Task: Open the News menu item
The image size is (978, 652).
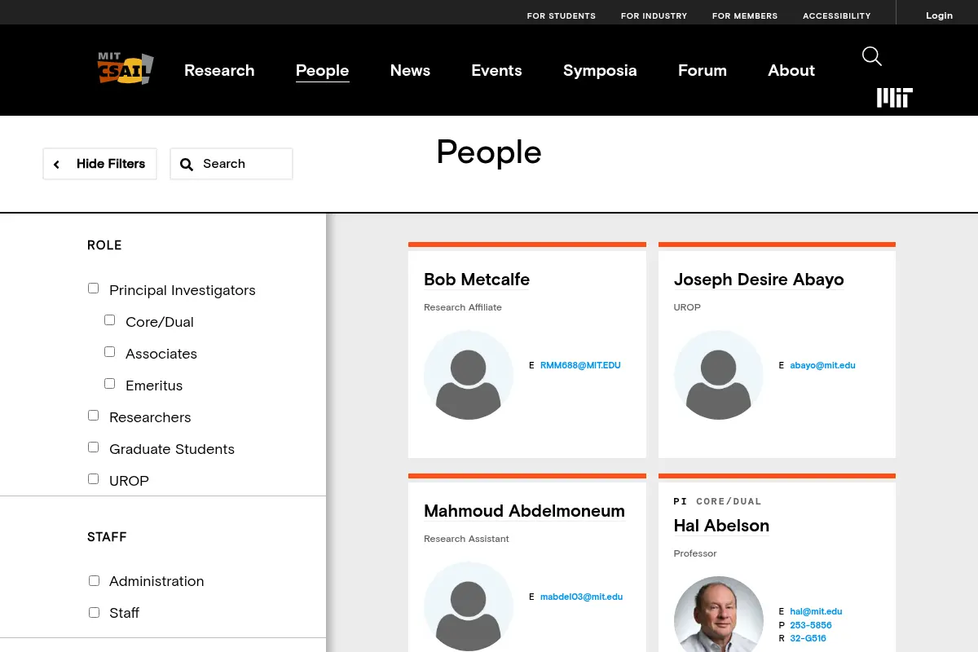Action: [410, 70]
